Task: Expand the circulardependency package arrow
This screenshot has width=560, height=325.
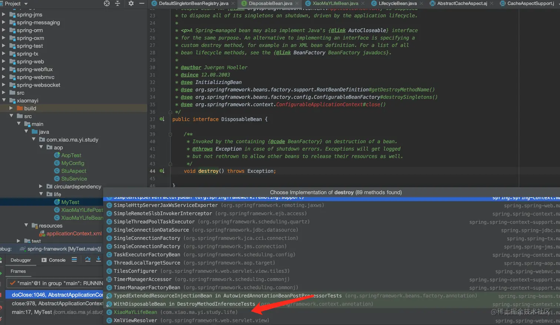Action: [x=41, y=186]
